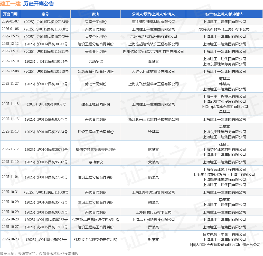Select case number (2025)沪0117民初30967号

click(46, 84)
